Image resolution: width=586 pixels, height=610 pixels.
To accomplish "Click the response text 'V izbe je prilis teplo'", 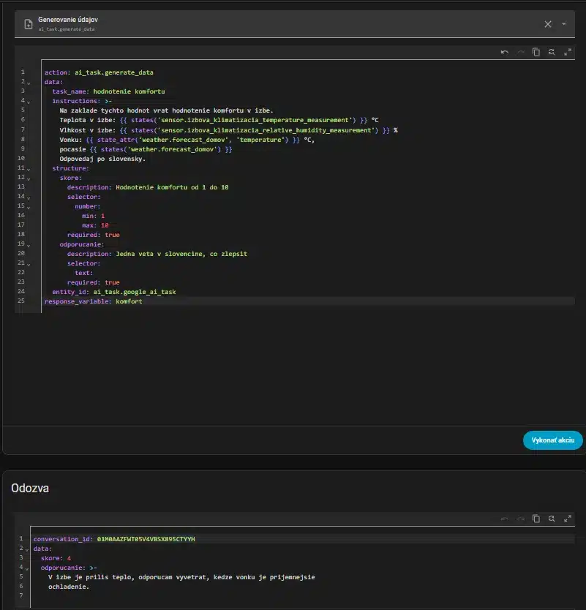I will [x=91, y=577].
